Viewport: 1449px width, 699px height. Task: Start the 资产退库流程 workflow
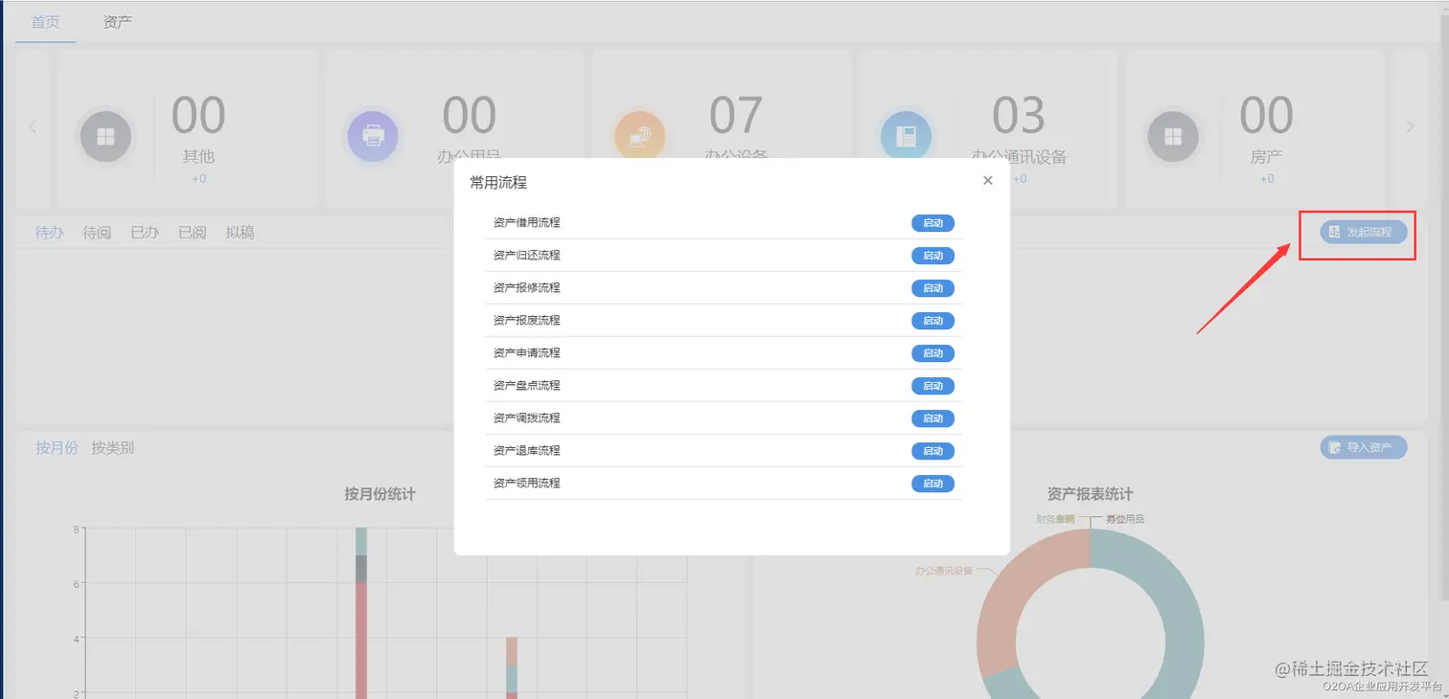[x=932, y=451]
